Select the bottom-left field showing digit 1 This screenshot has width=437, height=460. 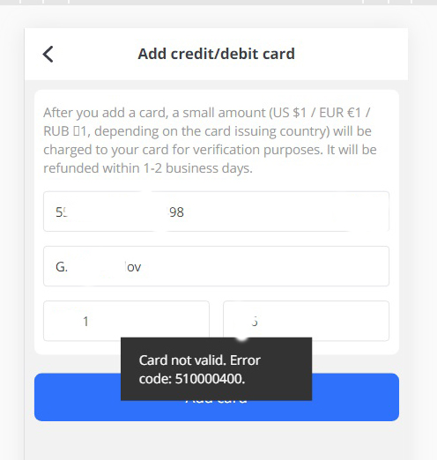click(x=126, y=321)
